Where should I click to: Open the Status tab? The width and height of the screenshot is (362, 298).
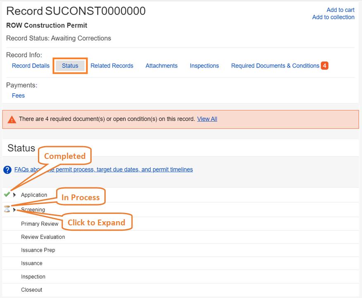pyautogui.click(x=70, y=66)
